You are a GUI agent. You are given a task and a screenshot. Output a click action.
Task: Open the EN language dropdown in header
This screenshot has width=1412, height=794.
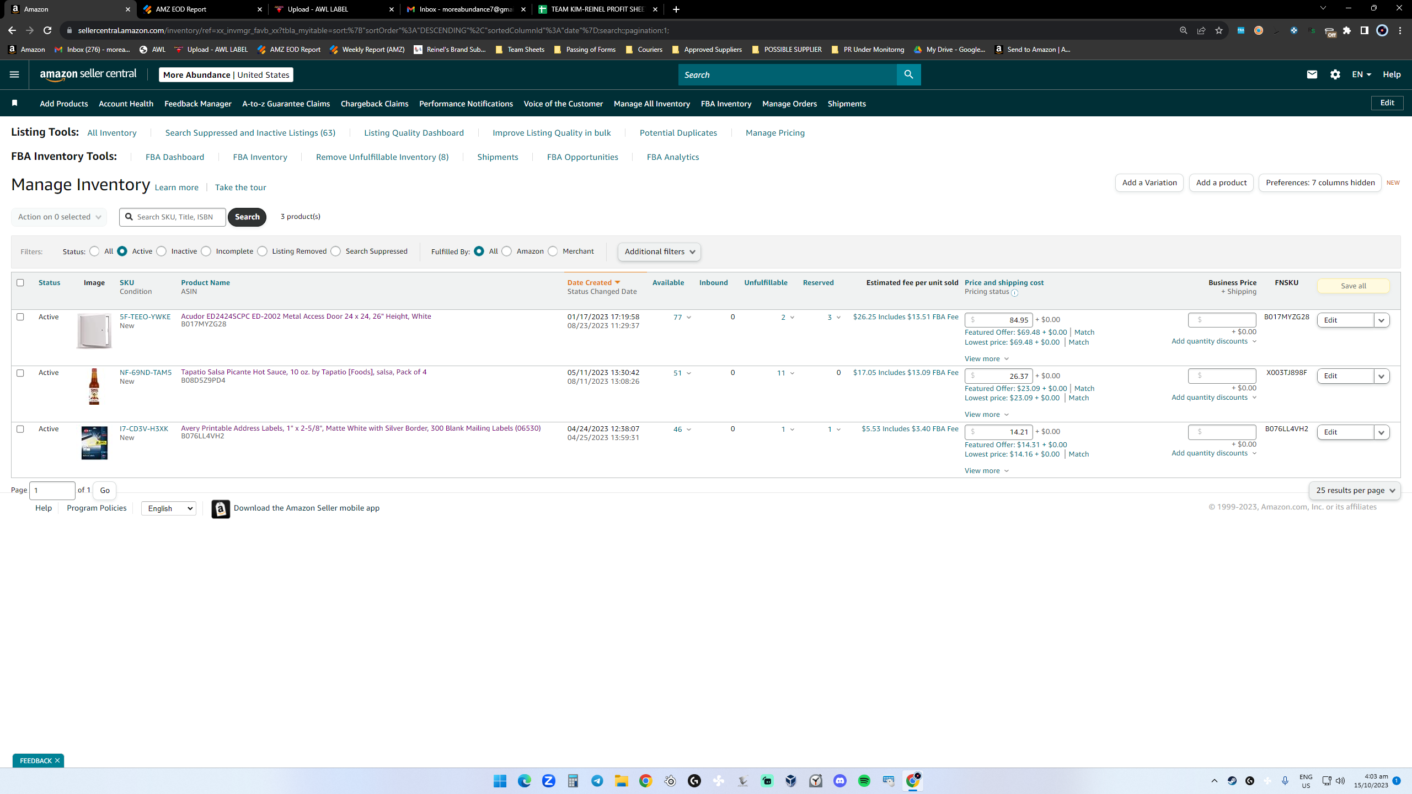click(x=1361, y=74)
